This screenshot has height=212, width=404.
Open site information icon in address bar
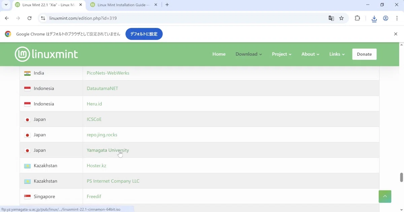(x=43, y=18)
